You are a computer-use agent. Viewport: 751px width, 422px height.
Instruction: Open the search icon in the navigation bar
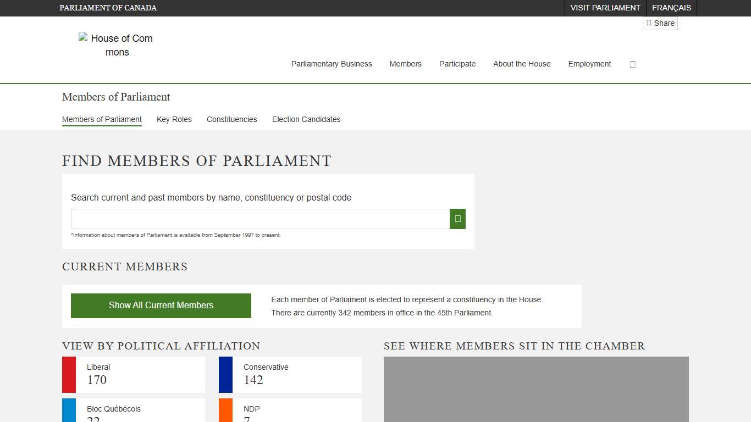[x=632, y=64]
